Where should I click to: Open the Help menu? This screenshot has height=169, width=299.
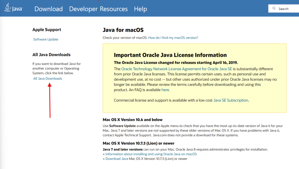click(x=140, y=9)
